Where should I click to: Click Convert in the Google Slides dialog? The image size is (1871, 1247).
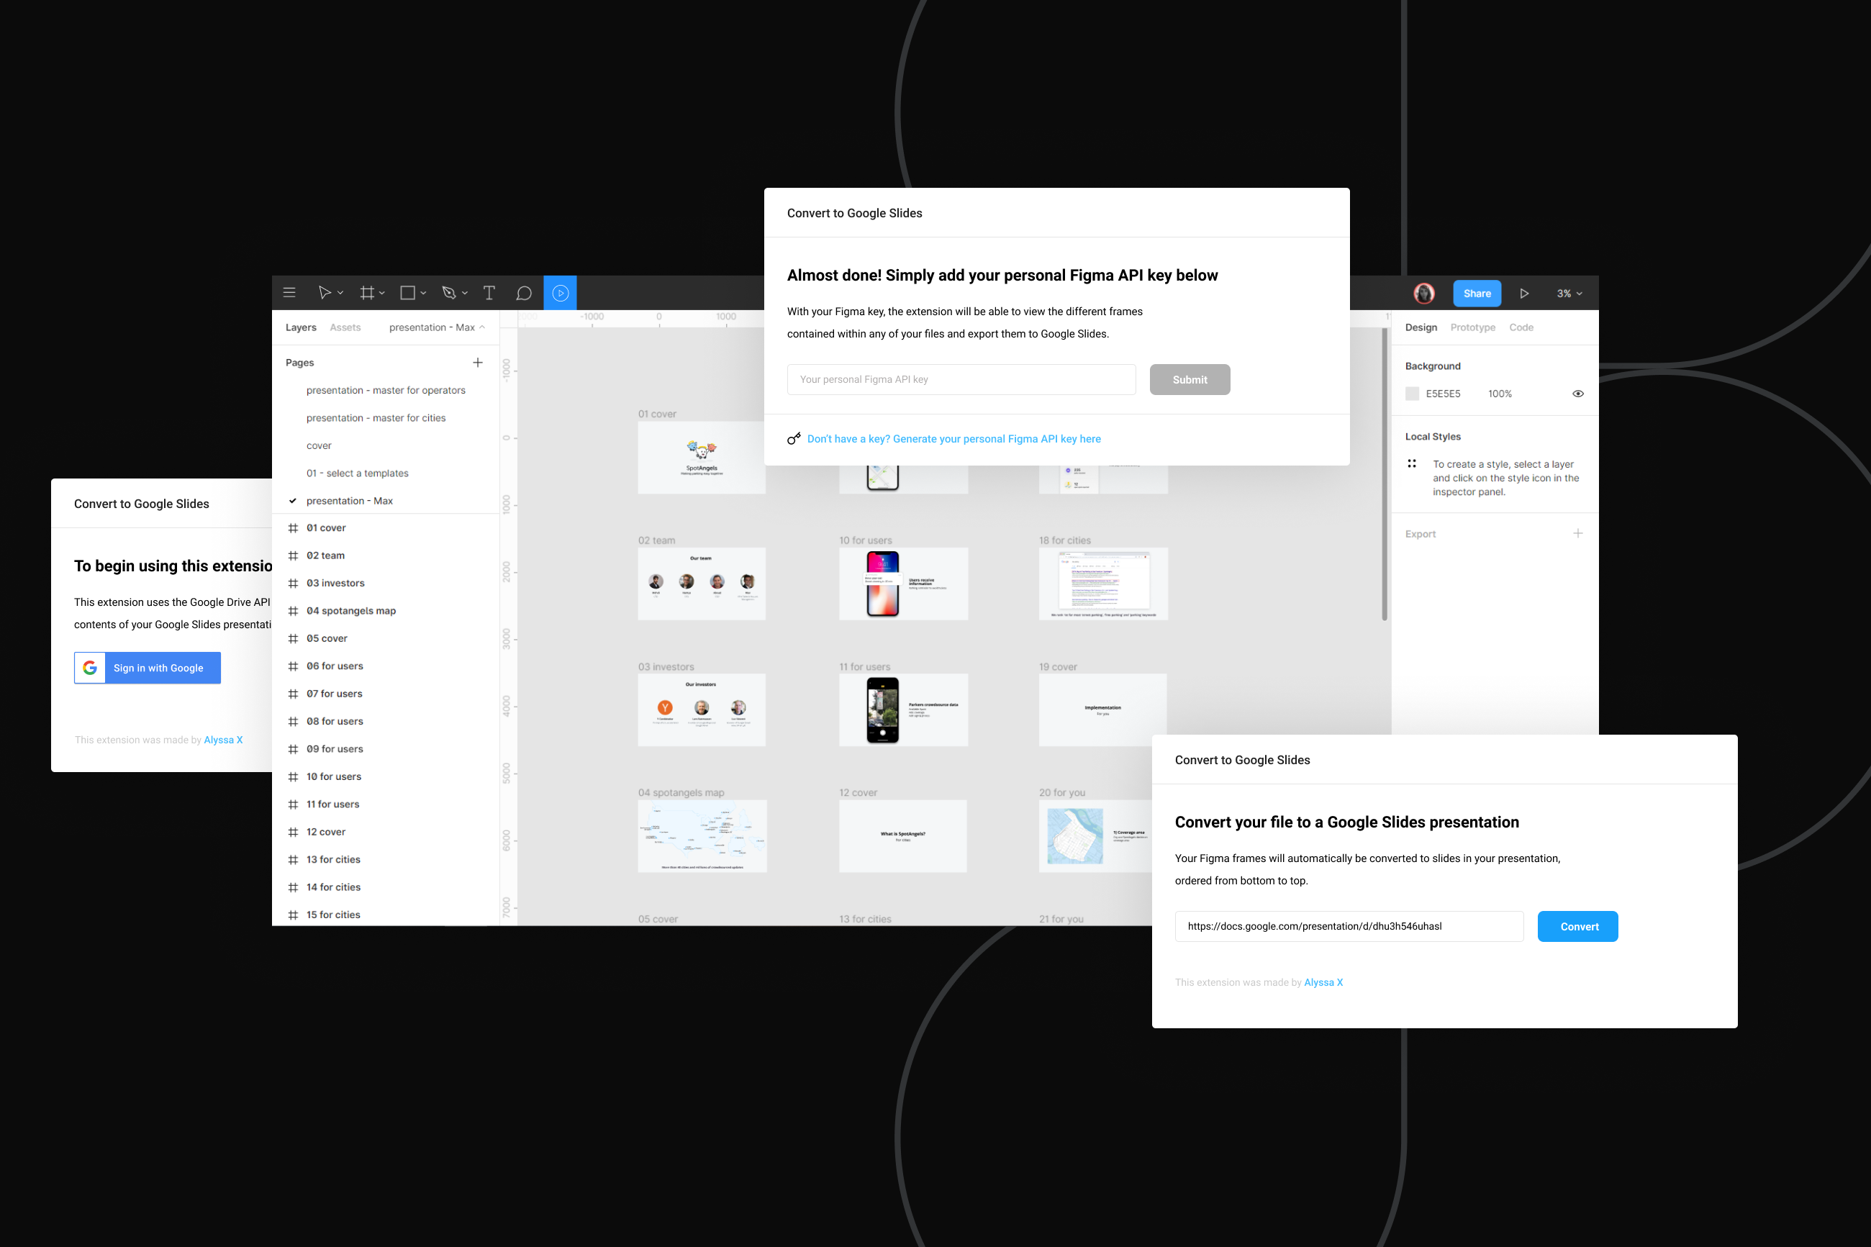pyautogui.click(x=1577, y=924)
